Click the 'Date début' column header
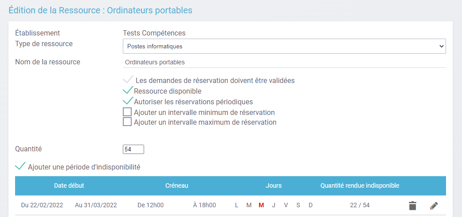Image resolution: width=462 pixels, height=217 pixels. click(x=69, y=185)
